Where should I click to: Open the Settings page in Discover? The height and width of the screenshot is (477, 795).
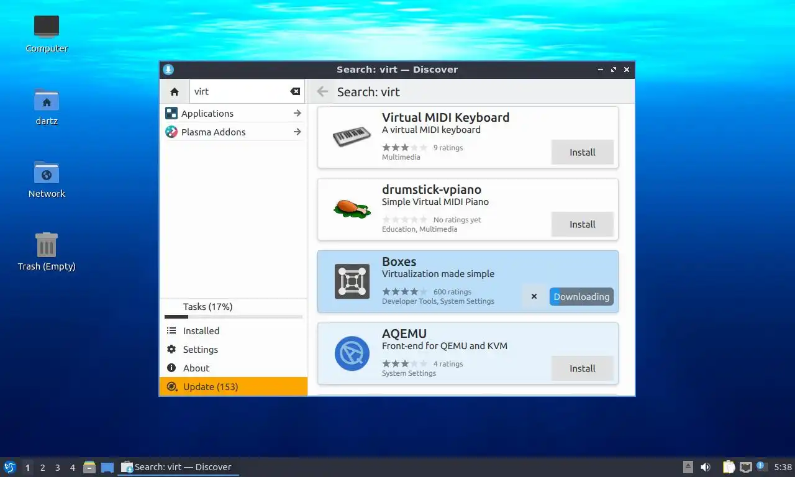(x=234, y=350)
